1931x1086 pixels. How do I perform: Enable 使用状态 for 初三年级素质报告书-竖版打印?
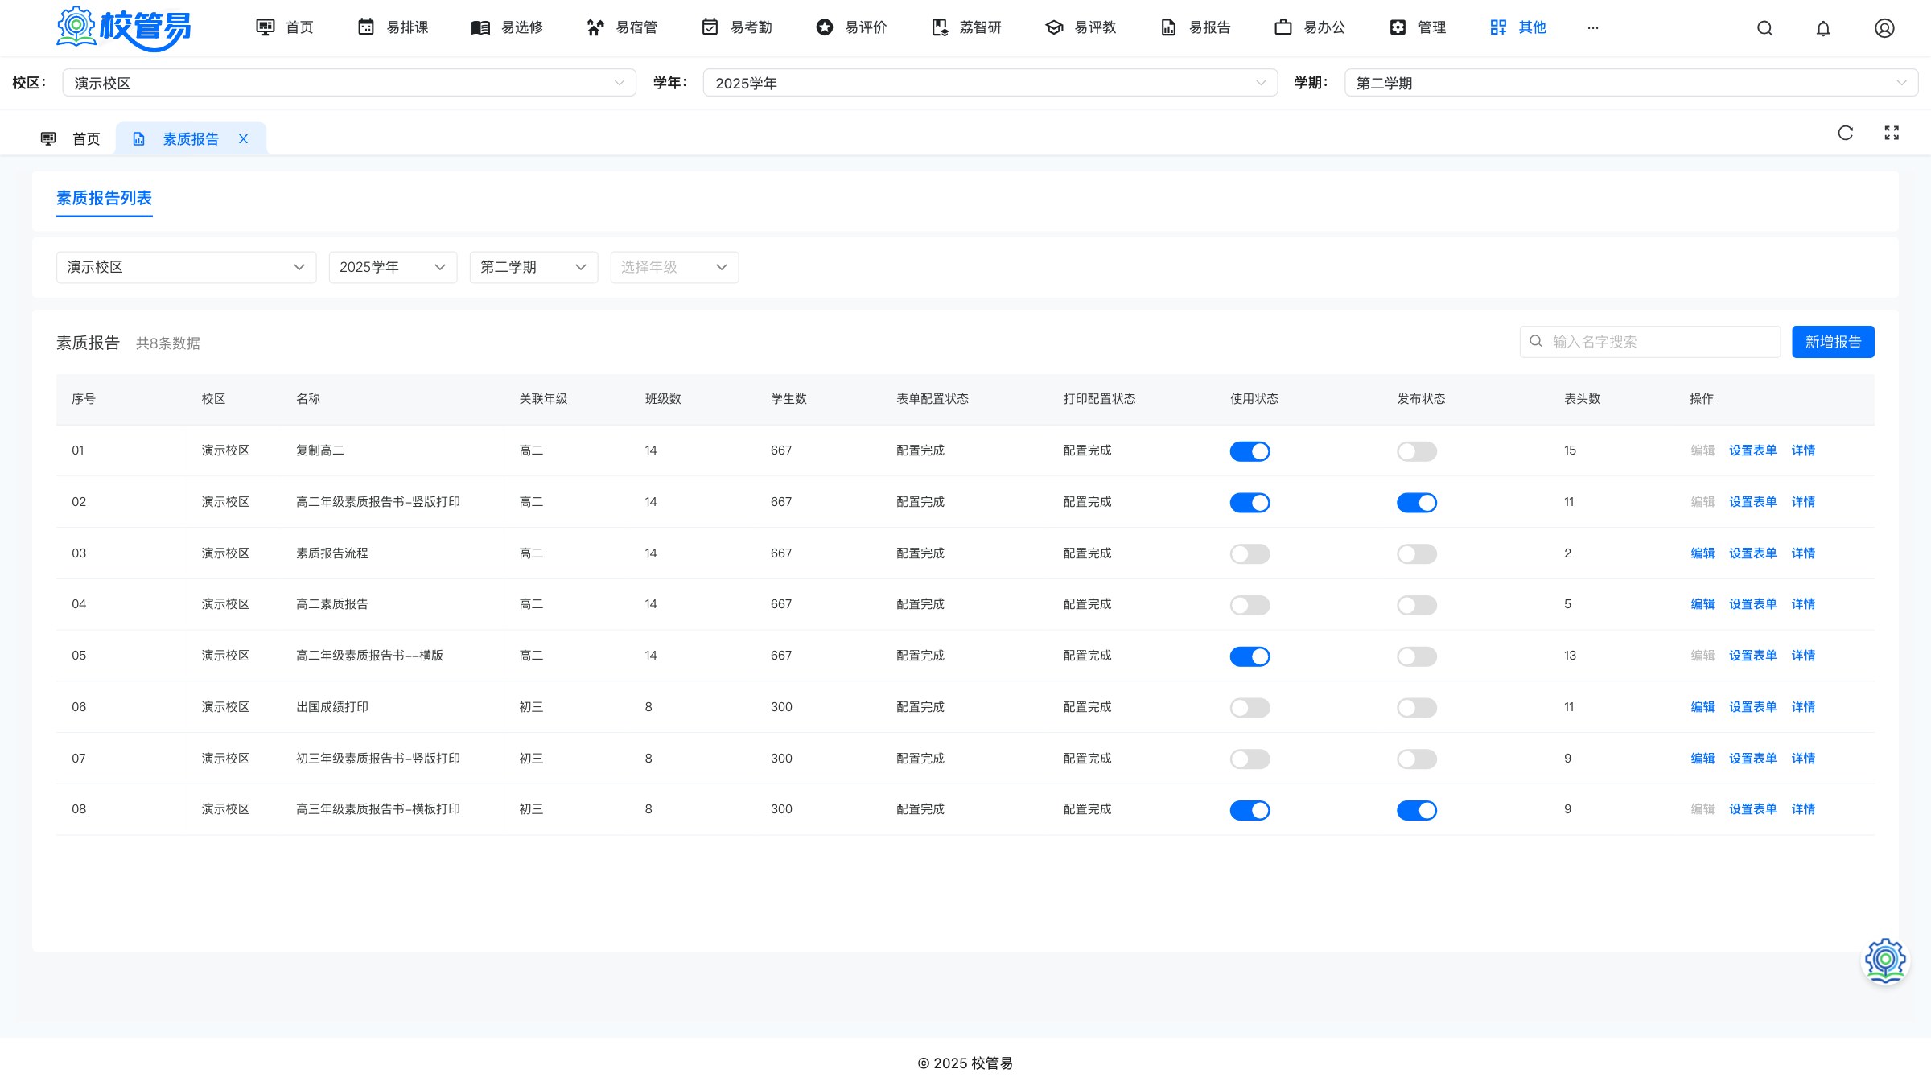tap(1250, 759)
